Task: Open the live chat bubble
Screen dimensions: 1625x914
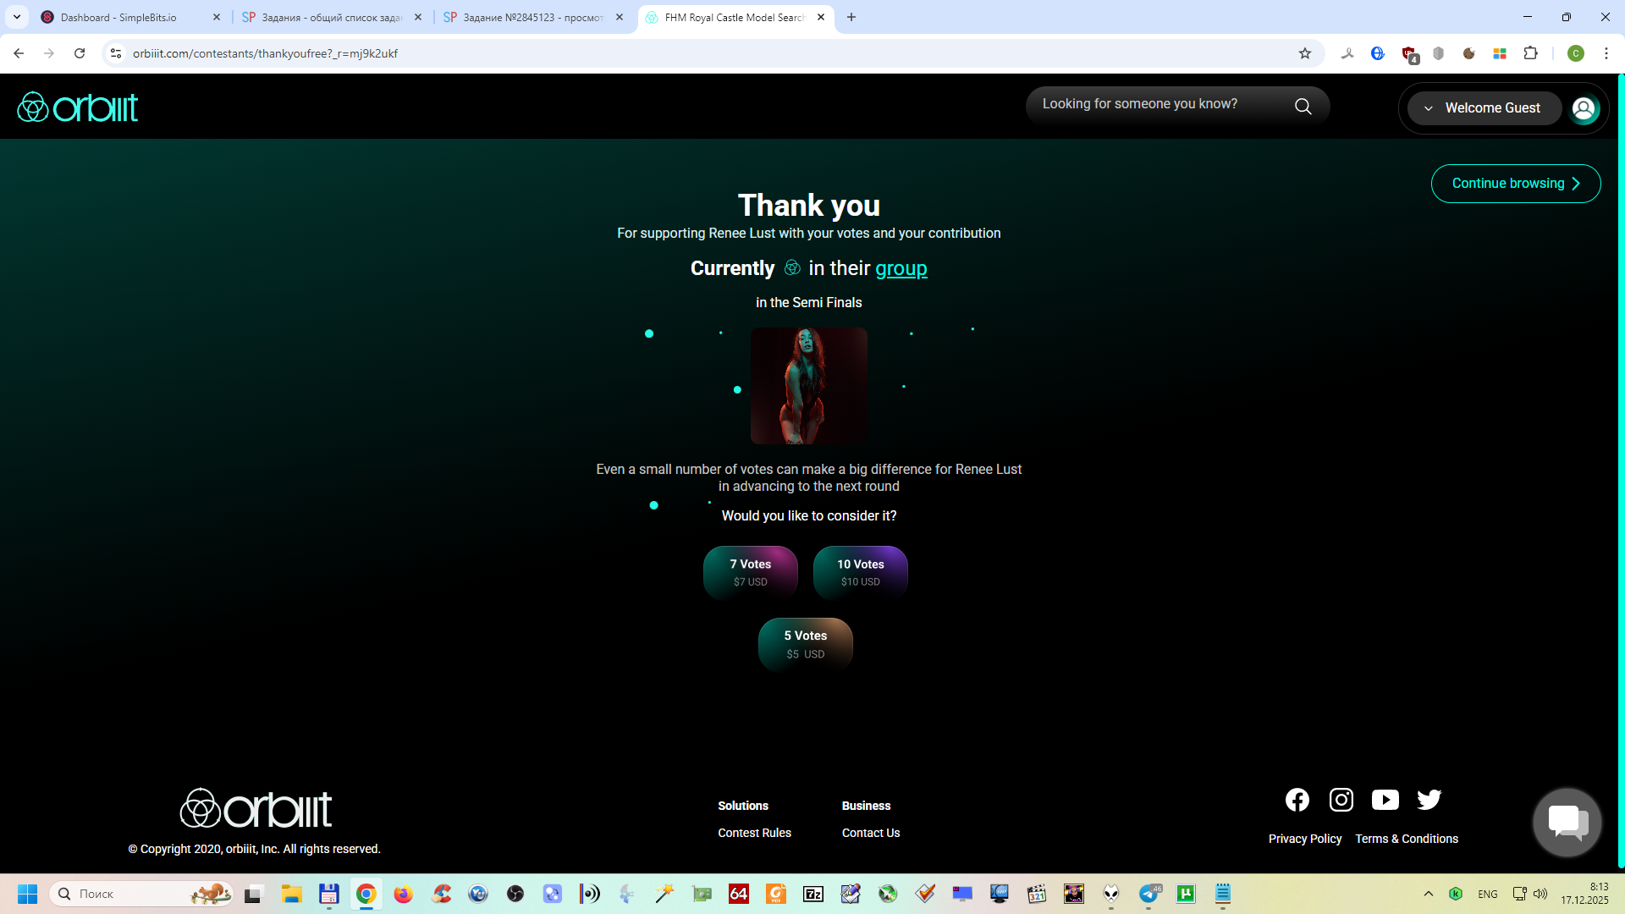Action: tap(1567, 822)
